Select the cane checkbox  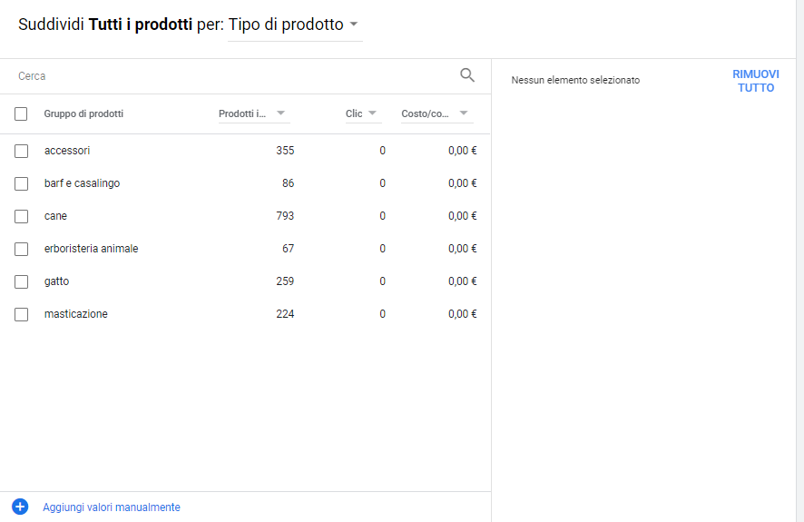pyautogui.click(x=21, y=216)
